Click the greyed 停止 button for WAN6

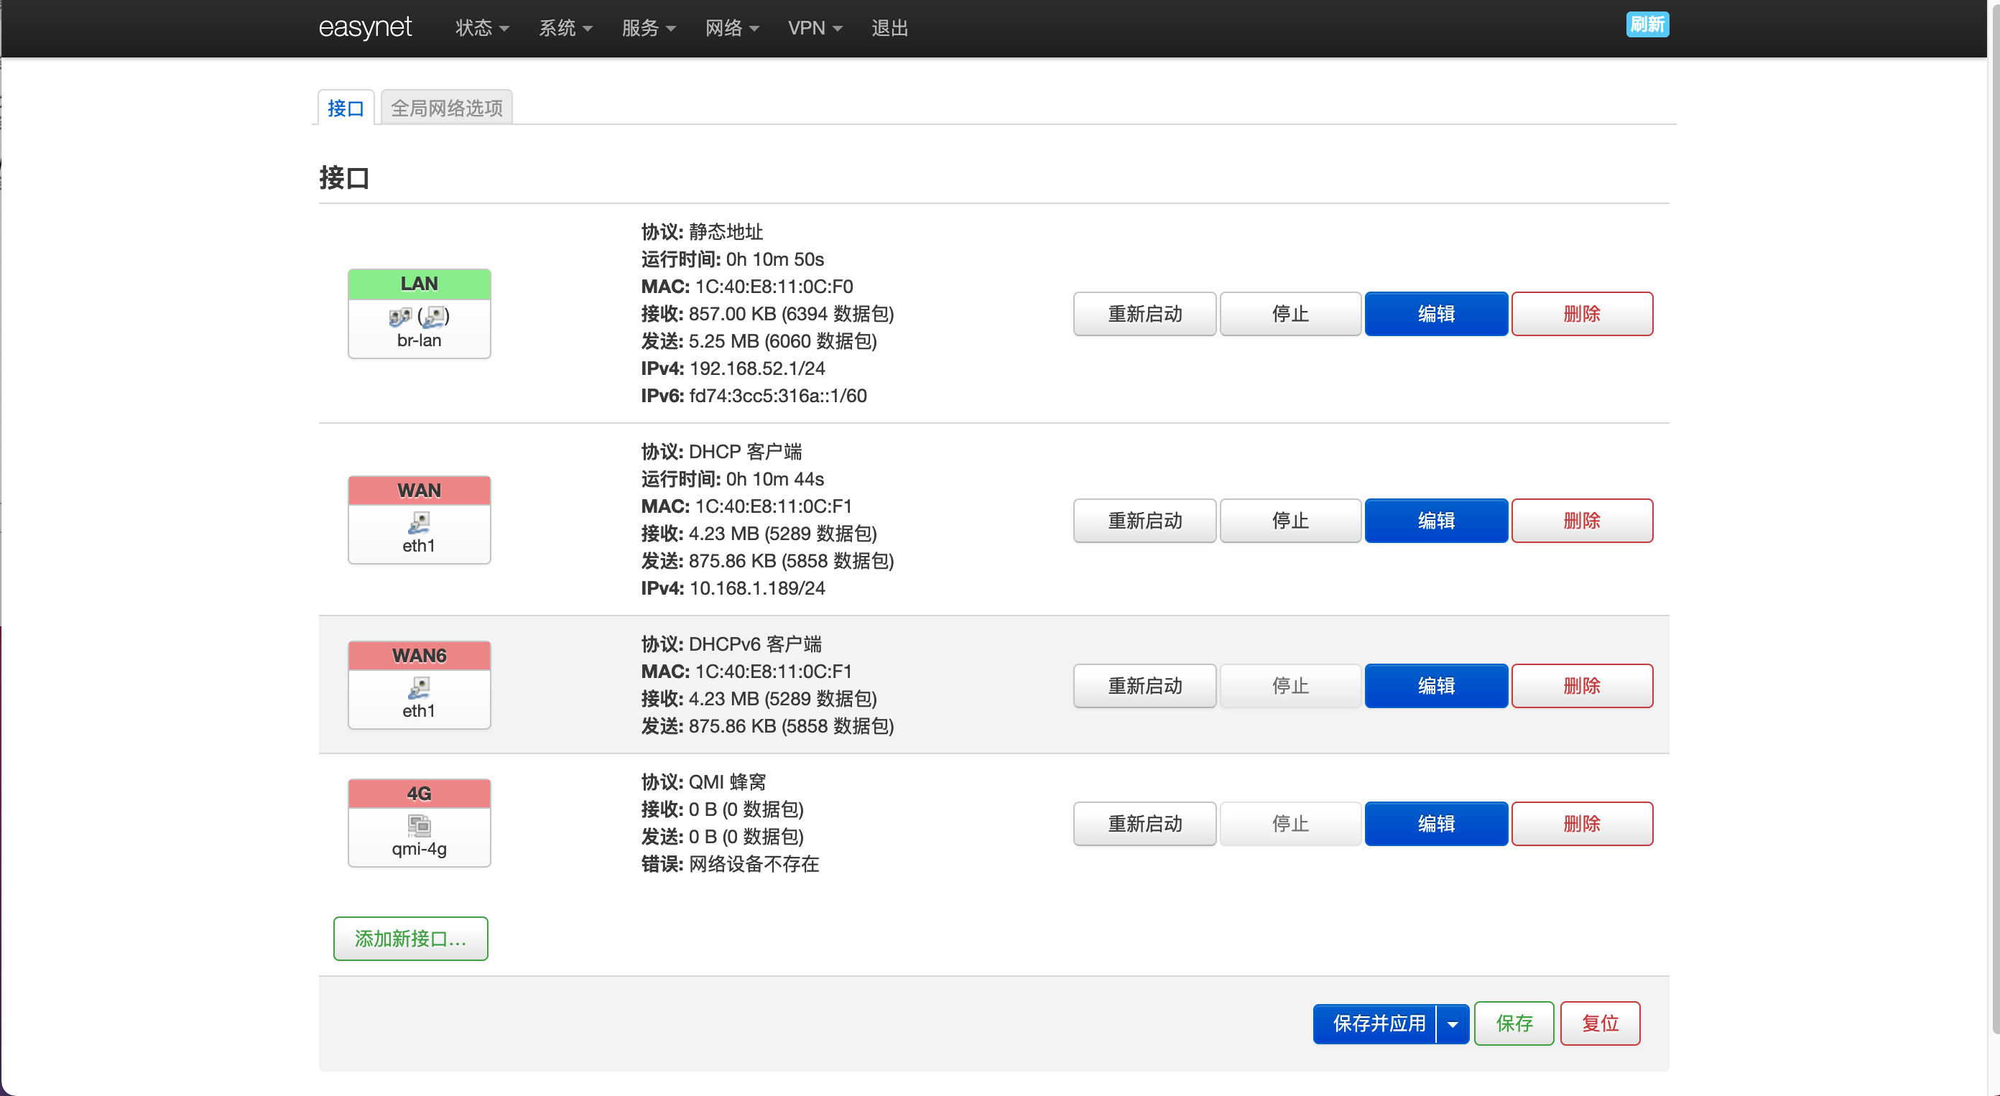(1290, 686)
